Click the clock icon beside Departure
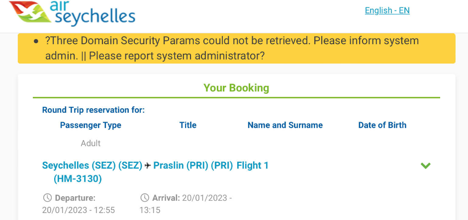 (x=48, y=198)
